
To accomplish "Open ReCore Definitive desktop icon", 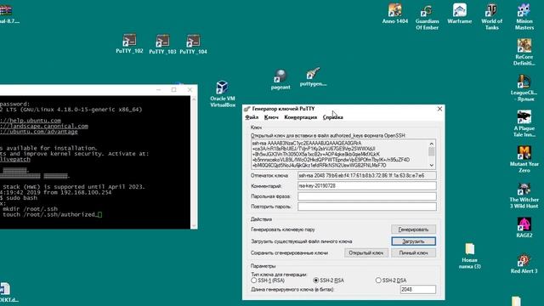I will click(x=524, y=53).
